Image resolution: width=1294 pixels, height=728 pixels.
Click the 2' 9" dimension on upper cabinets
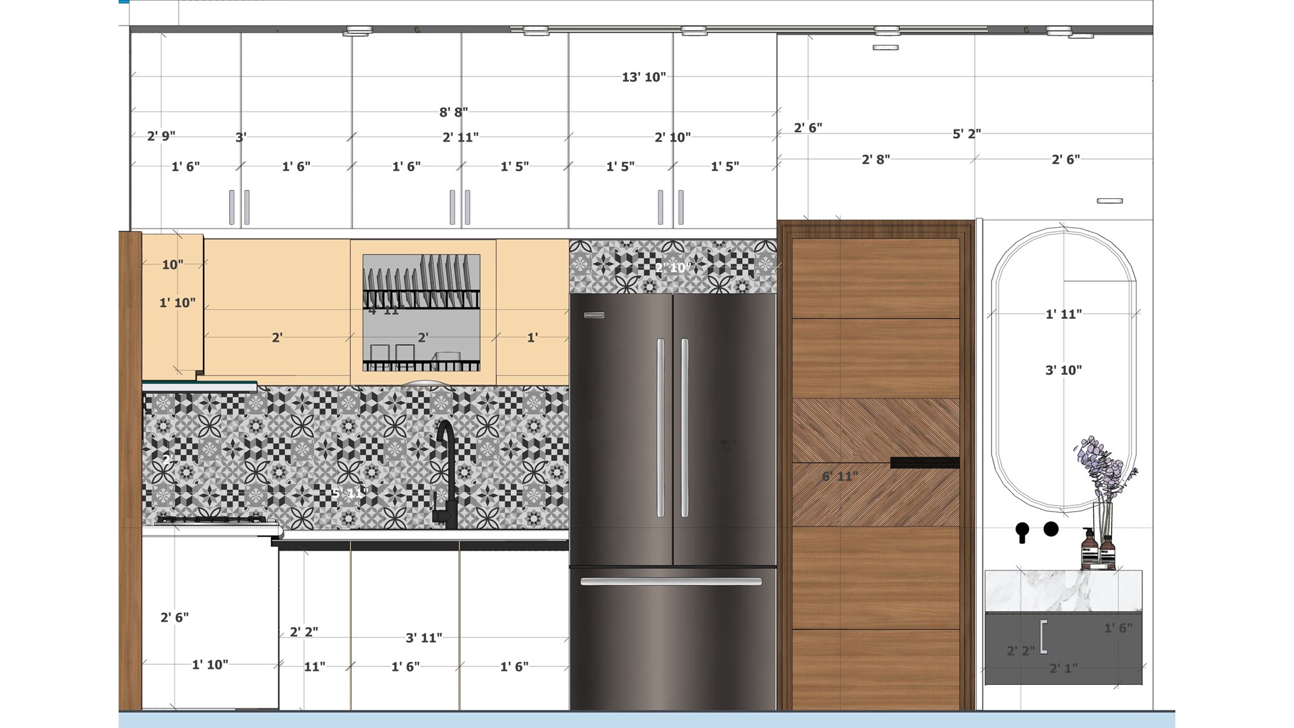point(161,136)
